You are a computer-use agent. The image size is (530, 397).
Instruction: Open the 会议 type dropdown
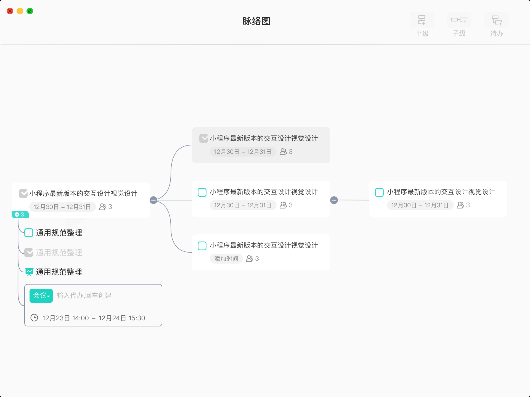pyautogui.click(x=41, y=296)
